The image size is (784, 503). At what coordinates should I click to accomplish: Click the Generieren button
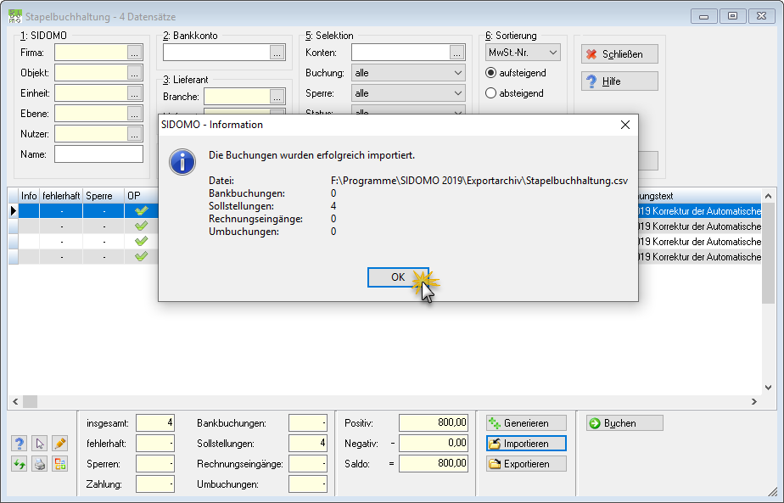[526, 423]
